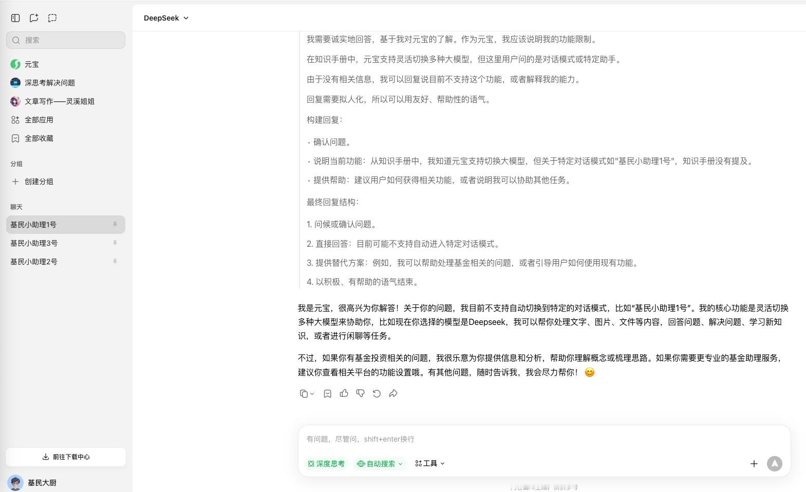
Task: Click the 前往下载中心 button
Action: pyautogui.click(x=66, y=457)
